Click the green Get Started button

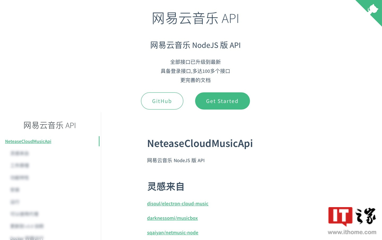(222, 101)
